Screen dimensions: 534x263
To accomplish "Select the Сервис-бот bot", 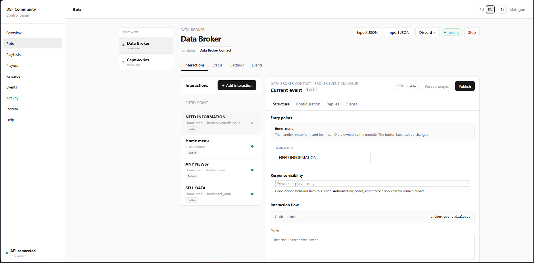I will [146, 62].
